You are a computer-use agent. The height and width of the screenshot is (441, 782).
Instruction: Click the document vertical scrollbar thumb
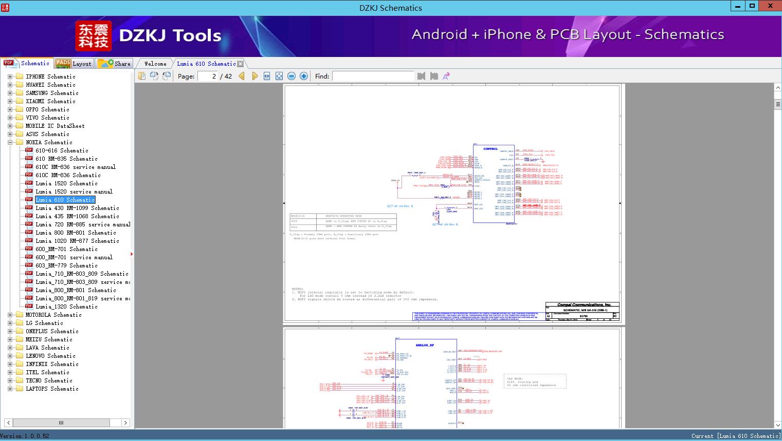click(x=778, y=104)
